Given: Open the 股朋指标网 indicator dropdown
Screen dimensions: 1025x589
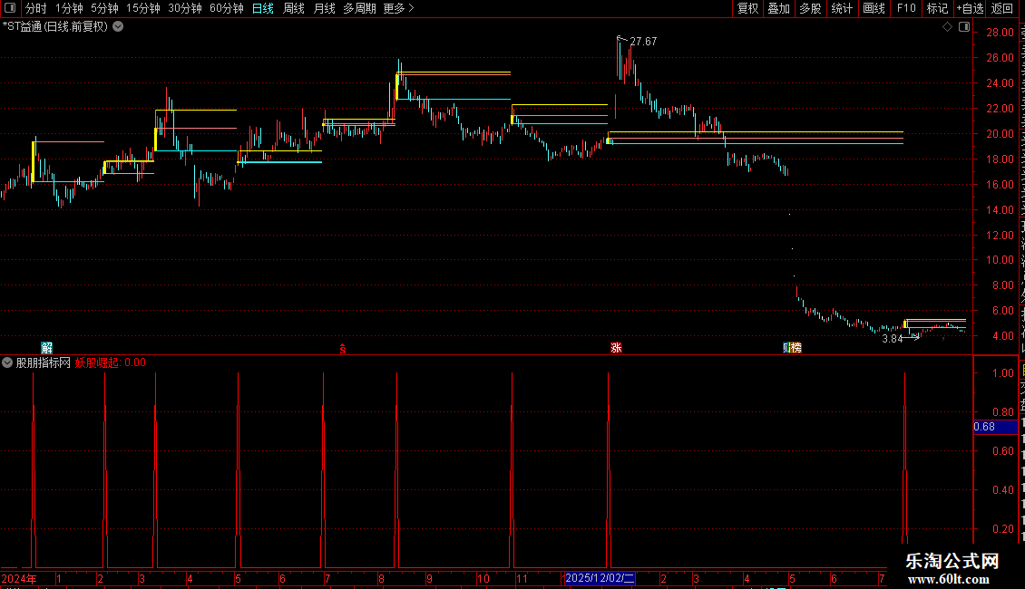Looking at the screenshot, I should (7, 362).
